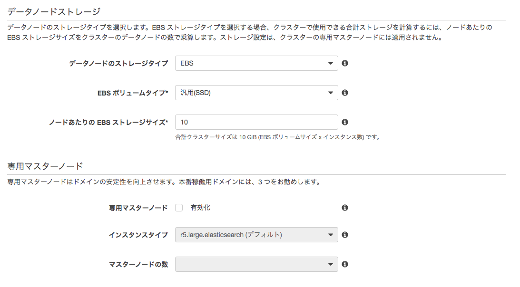Click the マスターノードの数 field label
520x287 pixels.
click(x=138, y=264)
